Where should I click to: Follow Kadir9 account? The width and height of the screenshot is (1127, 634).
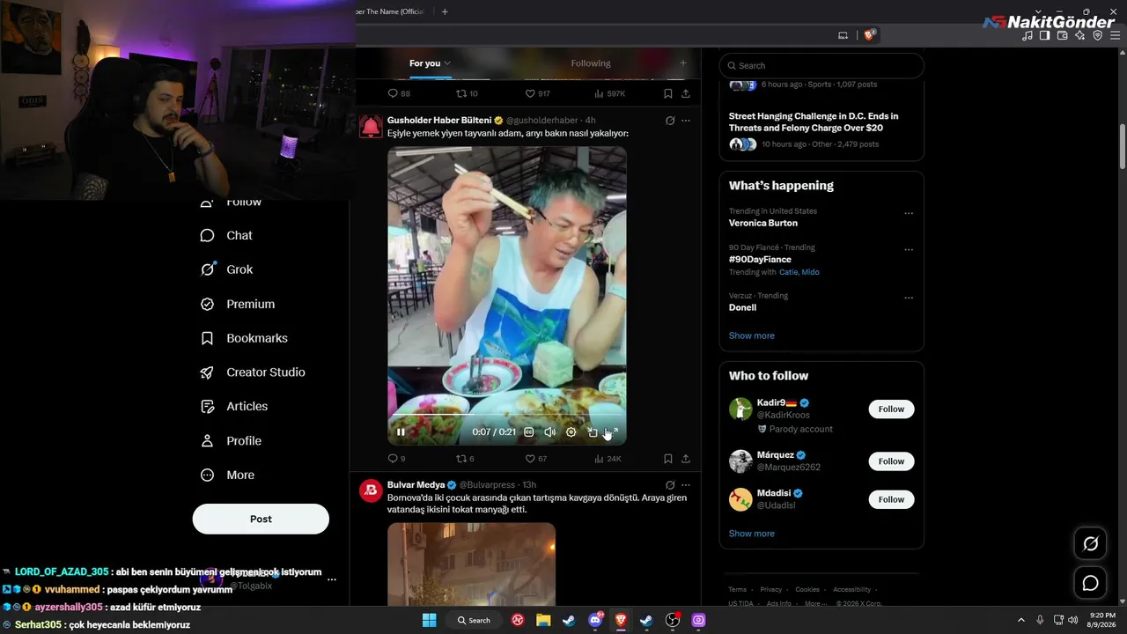(891, 409)
